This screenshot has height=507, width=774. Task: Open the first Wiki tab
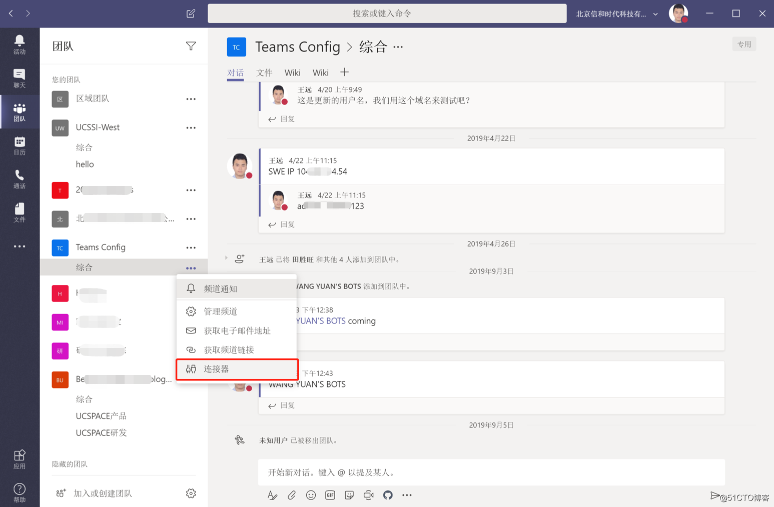tap(292, 73)
